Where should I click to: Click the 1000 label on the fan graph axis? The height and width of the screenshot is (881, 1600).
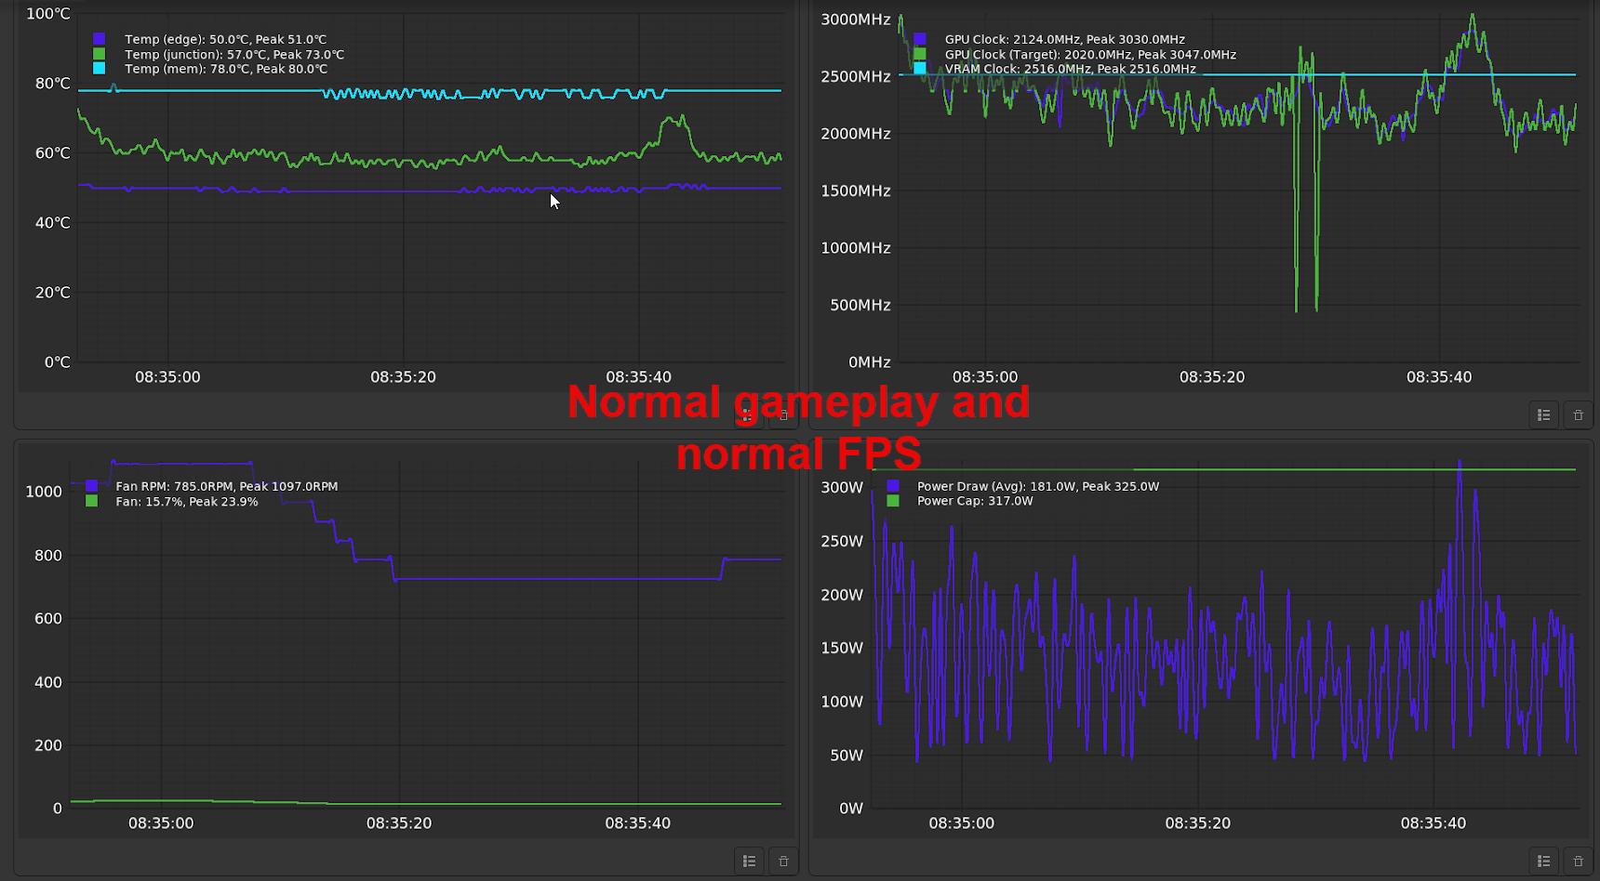tap(44, 492)
